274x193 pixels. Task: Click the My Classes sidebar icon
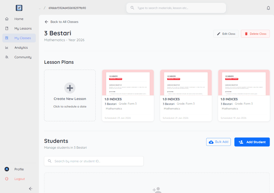[x=7, y=38]
